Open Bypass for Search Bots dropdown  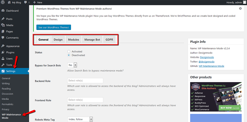tap(72, 65)
